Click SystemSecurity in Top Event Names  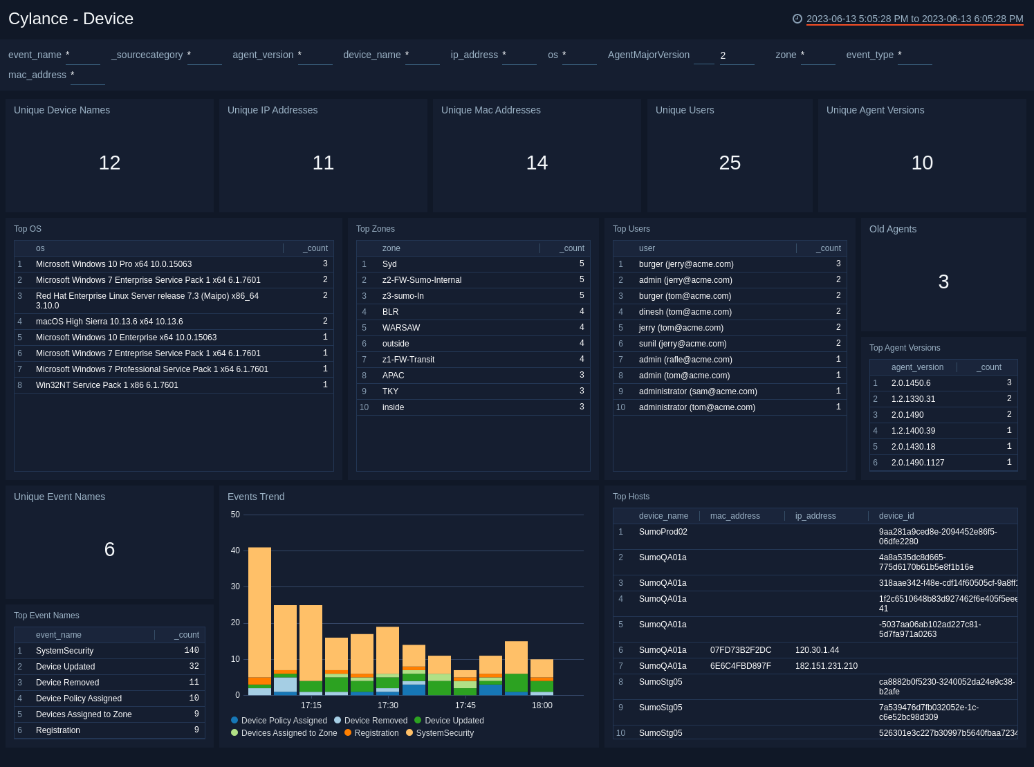pyautogui.click(x=64, y=650)
